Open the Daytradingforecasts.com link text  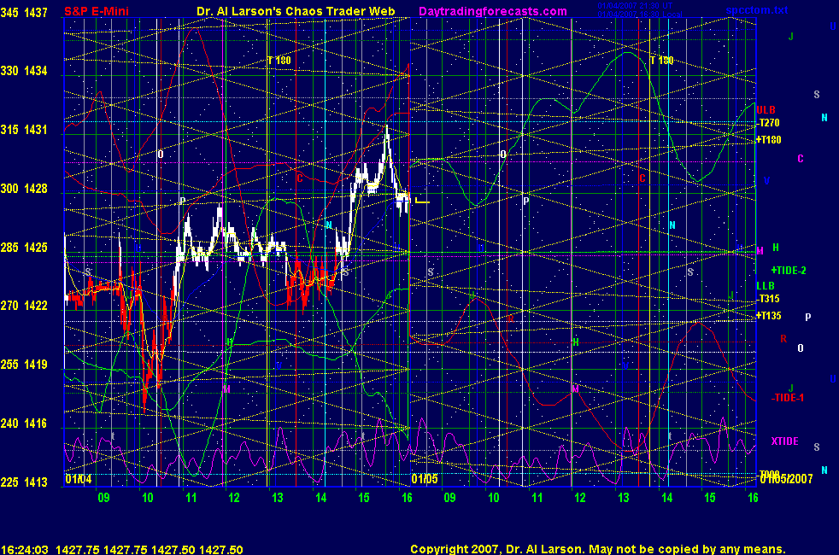[x=493, y=11]
